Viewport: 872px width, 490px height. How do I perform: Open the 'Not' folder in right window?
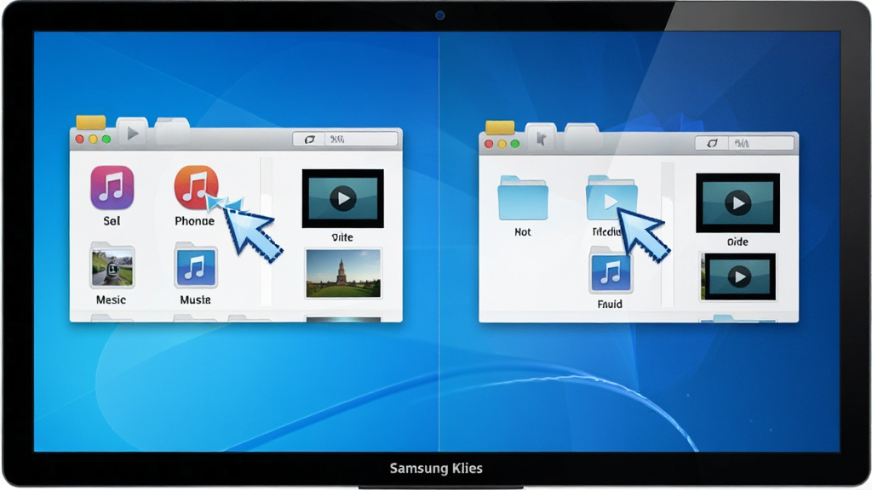523,197
